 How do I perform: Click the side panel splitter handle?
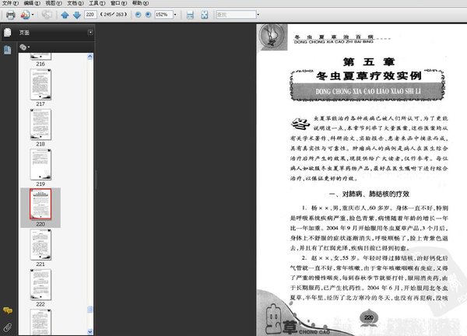pyautogui.click(x=95, y=180)
